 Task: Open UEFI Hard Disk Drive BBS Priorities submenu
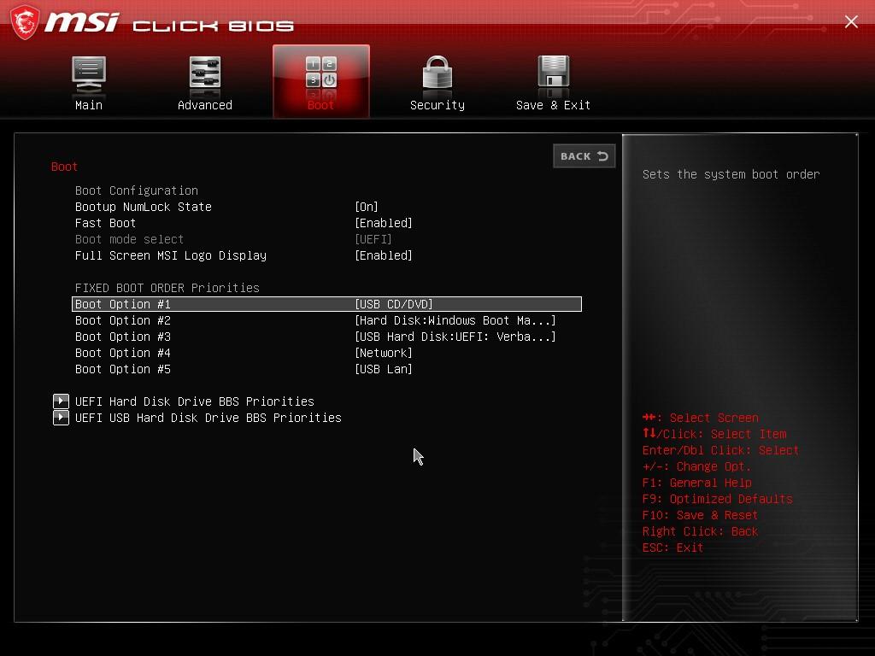pyautogui.click(x=194, y=401)
